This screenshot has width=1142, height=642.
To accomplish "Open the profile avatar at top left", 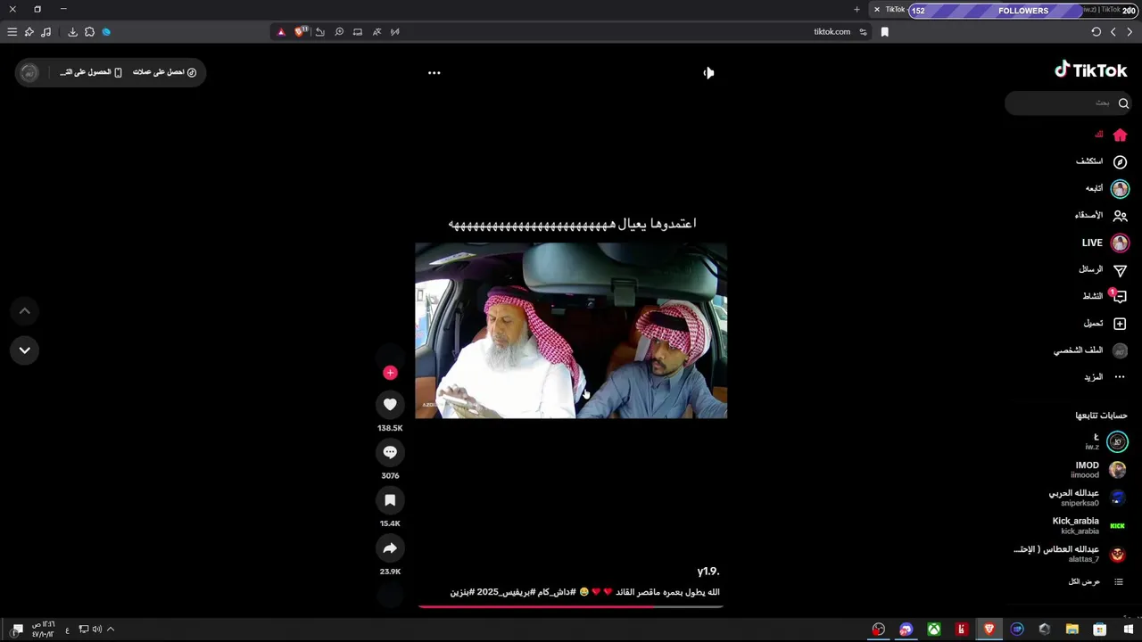I will (x=29, y=72).
